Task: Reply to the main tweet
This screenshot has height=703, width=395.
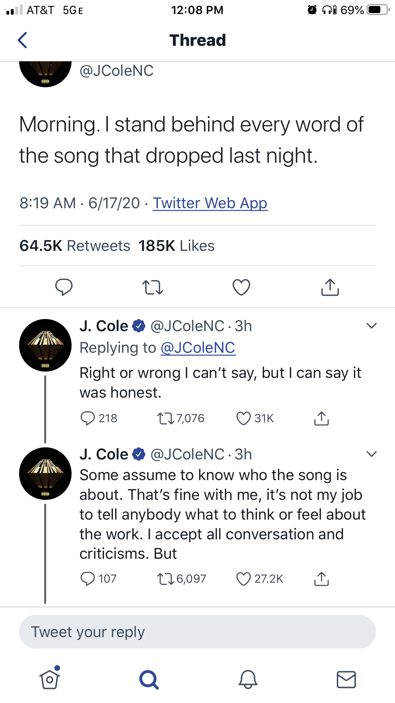Action: point(64,287)
